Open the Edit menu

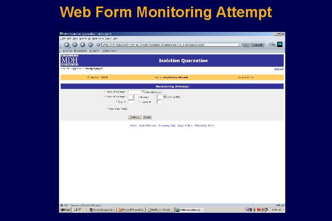click(x=69, y=39)
